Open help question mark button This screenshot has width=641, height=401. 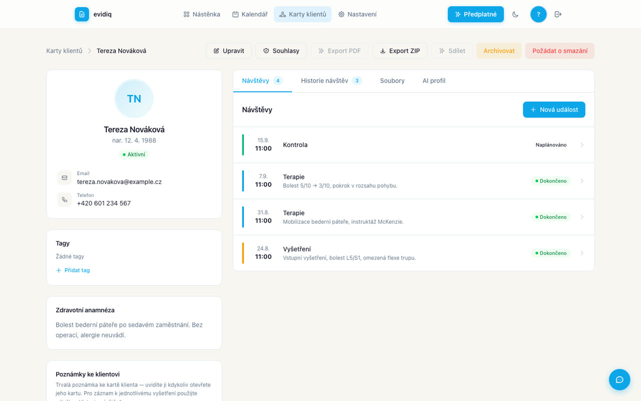pyautogui.click(x=538, y=14)
